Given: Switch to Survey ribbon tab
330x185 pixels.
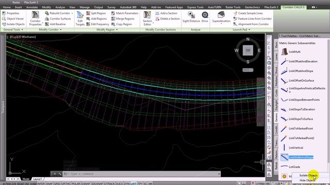Looking at the screenshot, I should click(111, 7).
